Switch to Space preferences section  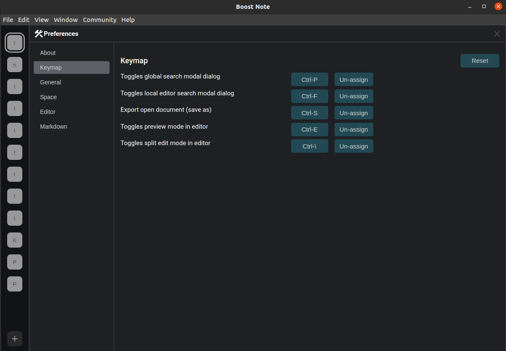click(72, 97)
